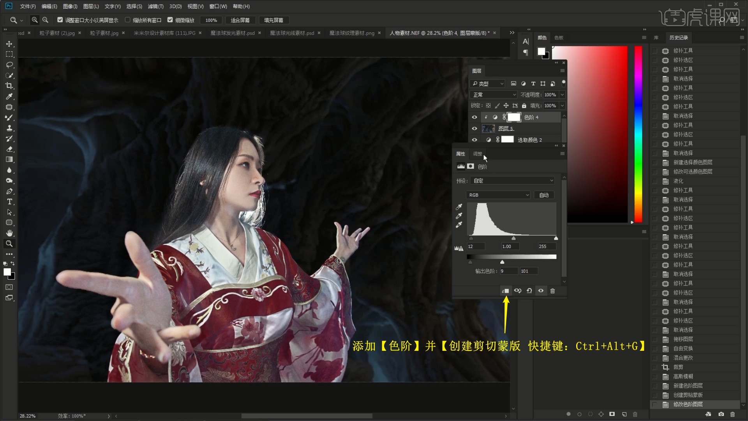Open the layer blend mode 正常 dropdown
Viewport: 748px width, 421px height.
(x=494, y=95)
